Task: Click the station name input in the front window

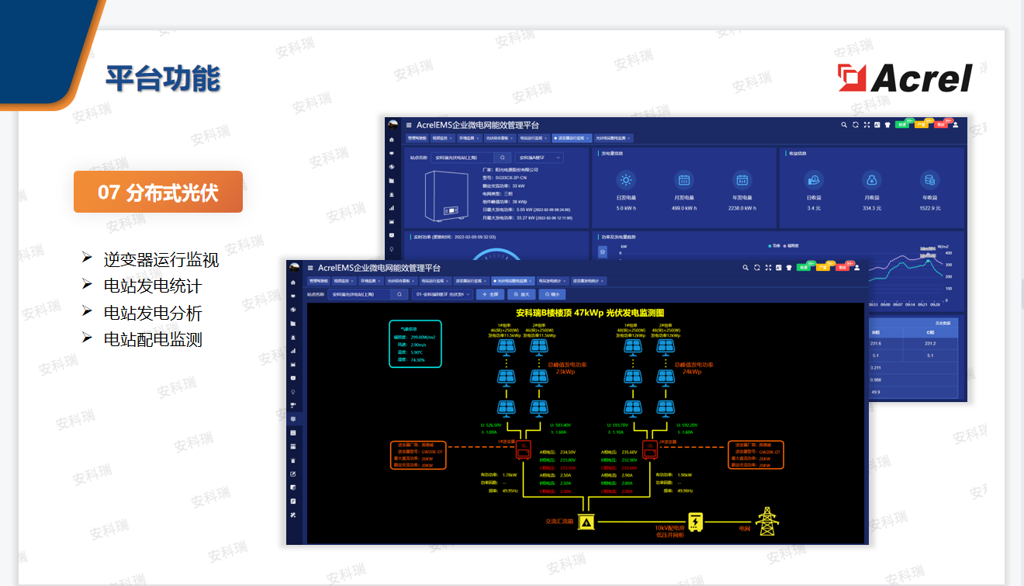Action: click(358, 294)
